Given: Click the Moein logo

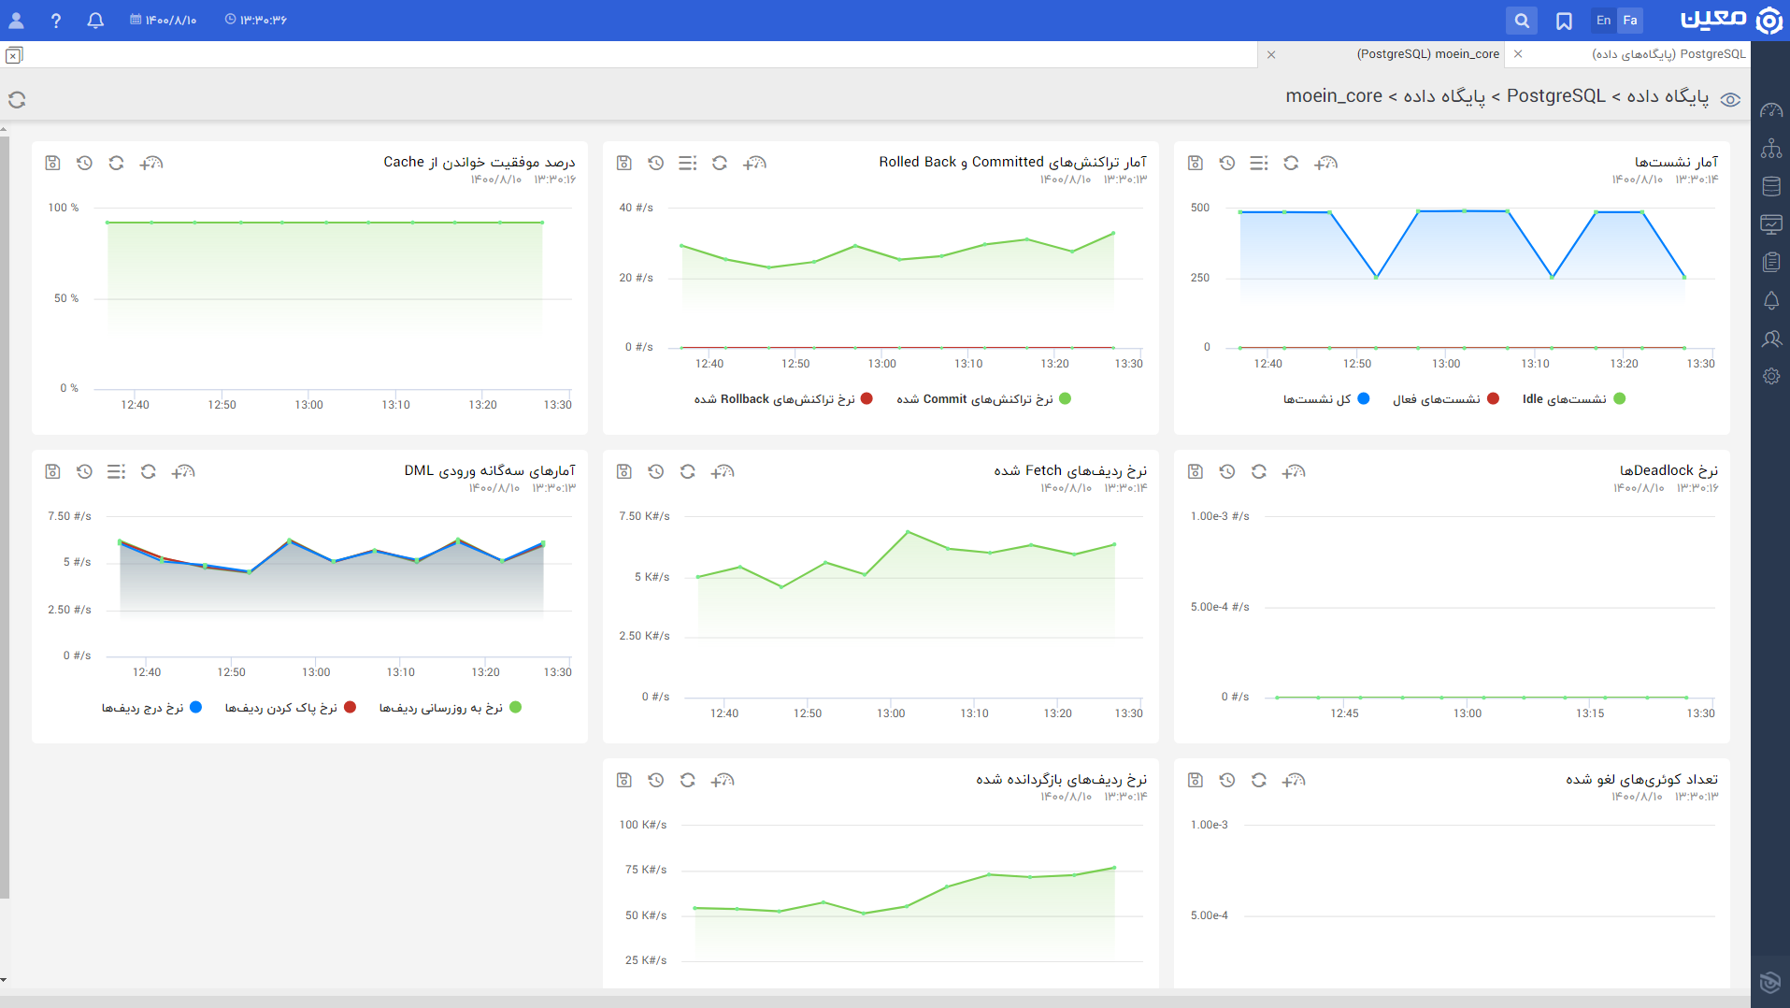Looking at the screenshot, I should (x=1731, y=20).
